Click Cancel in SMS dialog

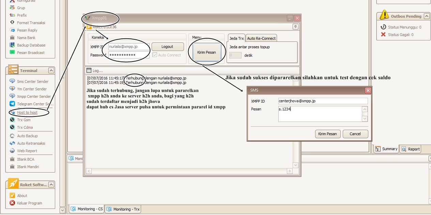tap(355, 134)
